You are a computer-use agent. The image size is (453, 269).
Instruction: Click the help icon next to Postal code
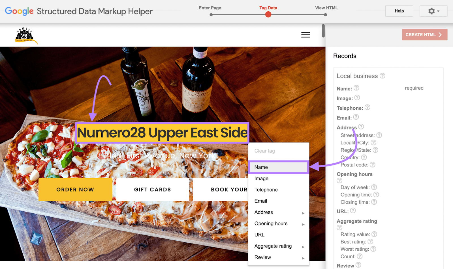tap(373, 164)
